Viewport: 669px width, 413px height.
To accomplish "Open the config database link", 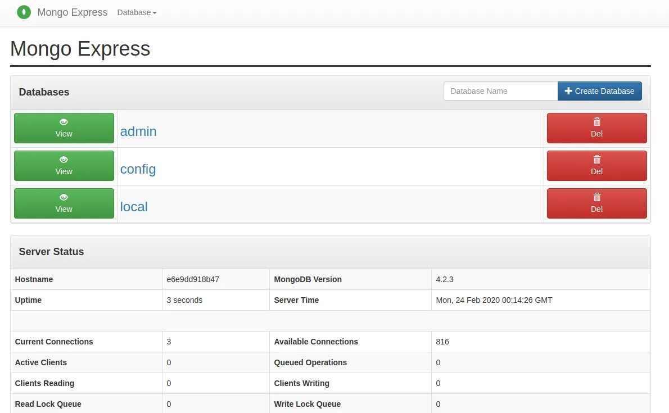I will [x=138, y=169].
